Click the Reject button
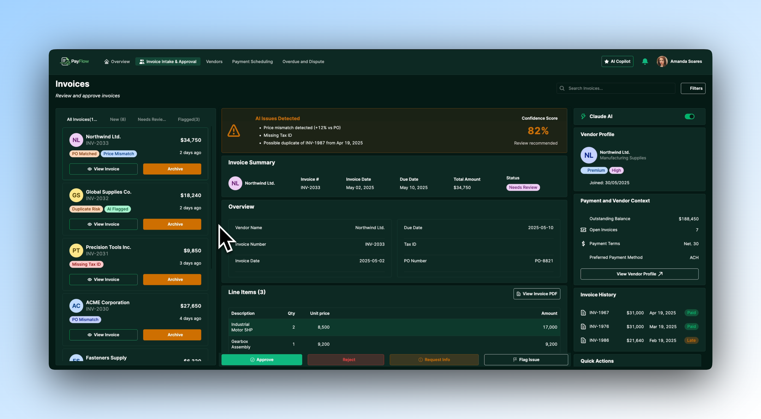Screen dimensions: 761x419 tap(345, 360)
